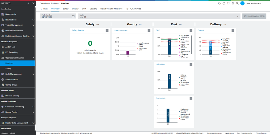Open the notification bell in the header
Image resolution: width=270 pixels, height=135 pixels.
click(233, 3)
